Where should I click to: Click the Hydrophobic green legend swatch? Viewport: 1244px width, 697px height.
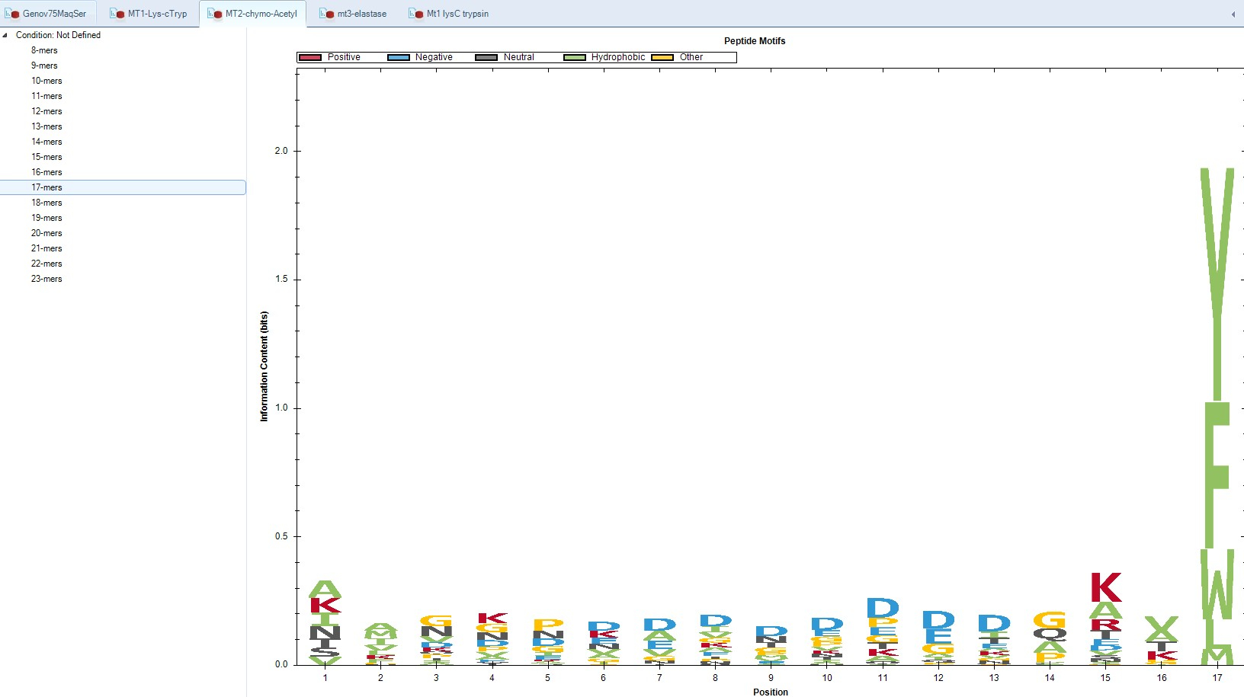click(575, 57)
